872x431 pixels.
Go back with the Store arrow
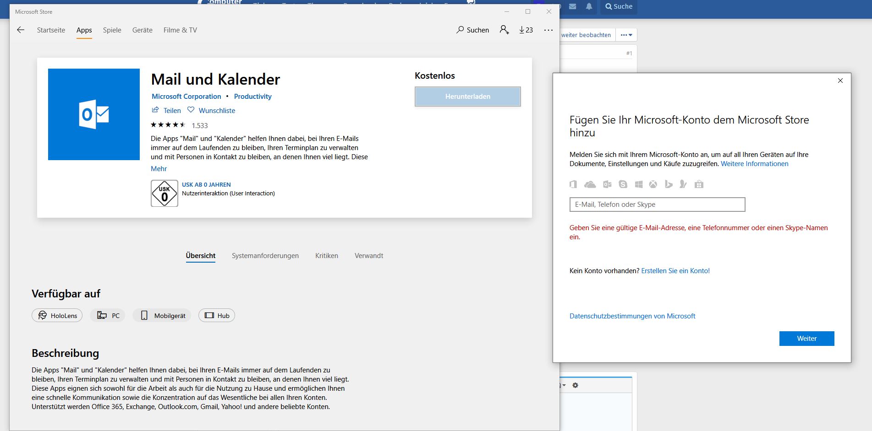click(20, 30)
